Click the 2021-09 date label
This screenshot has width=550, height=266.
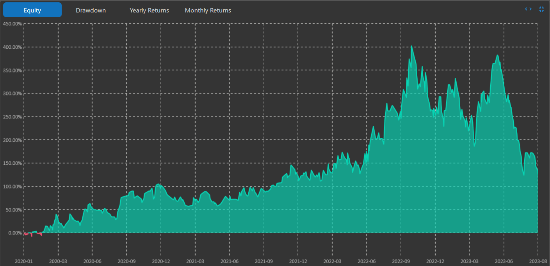(x=264, y=261)
